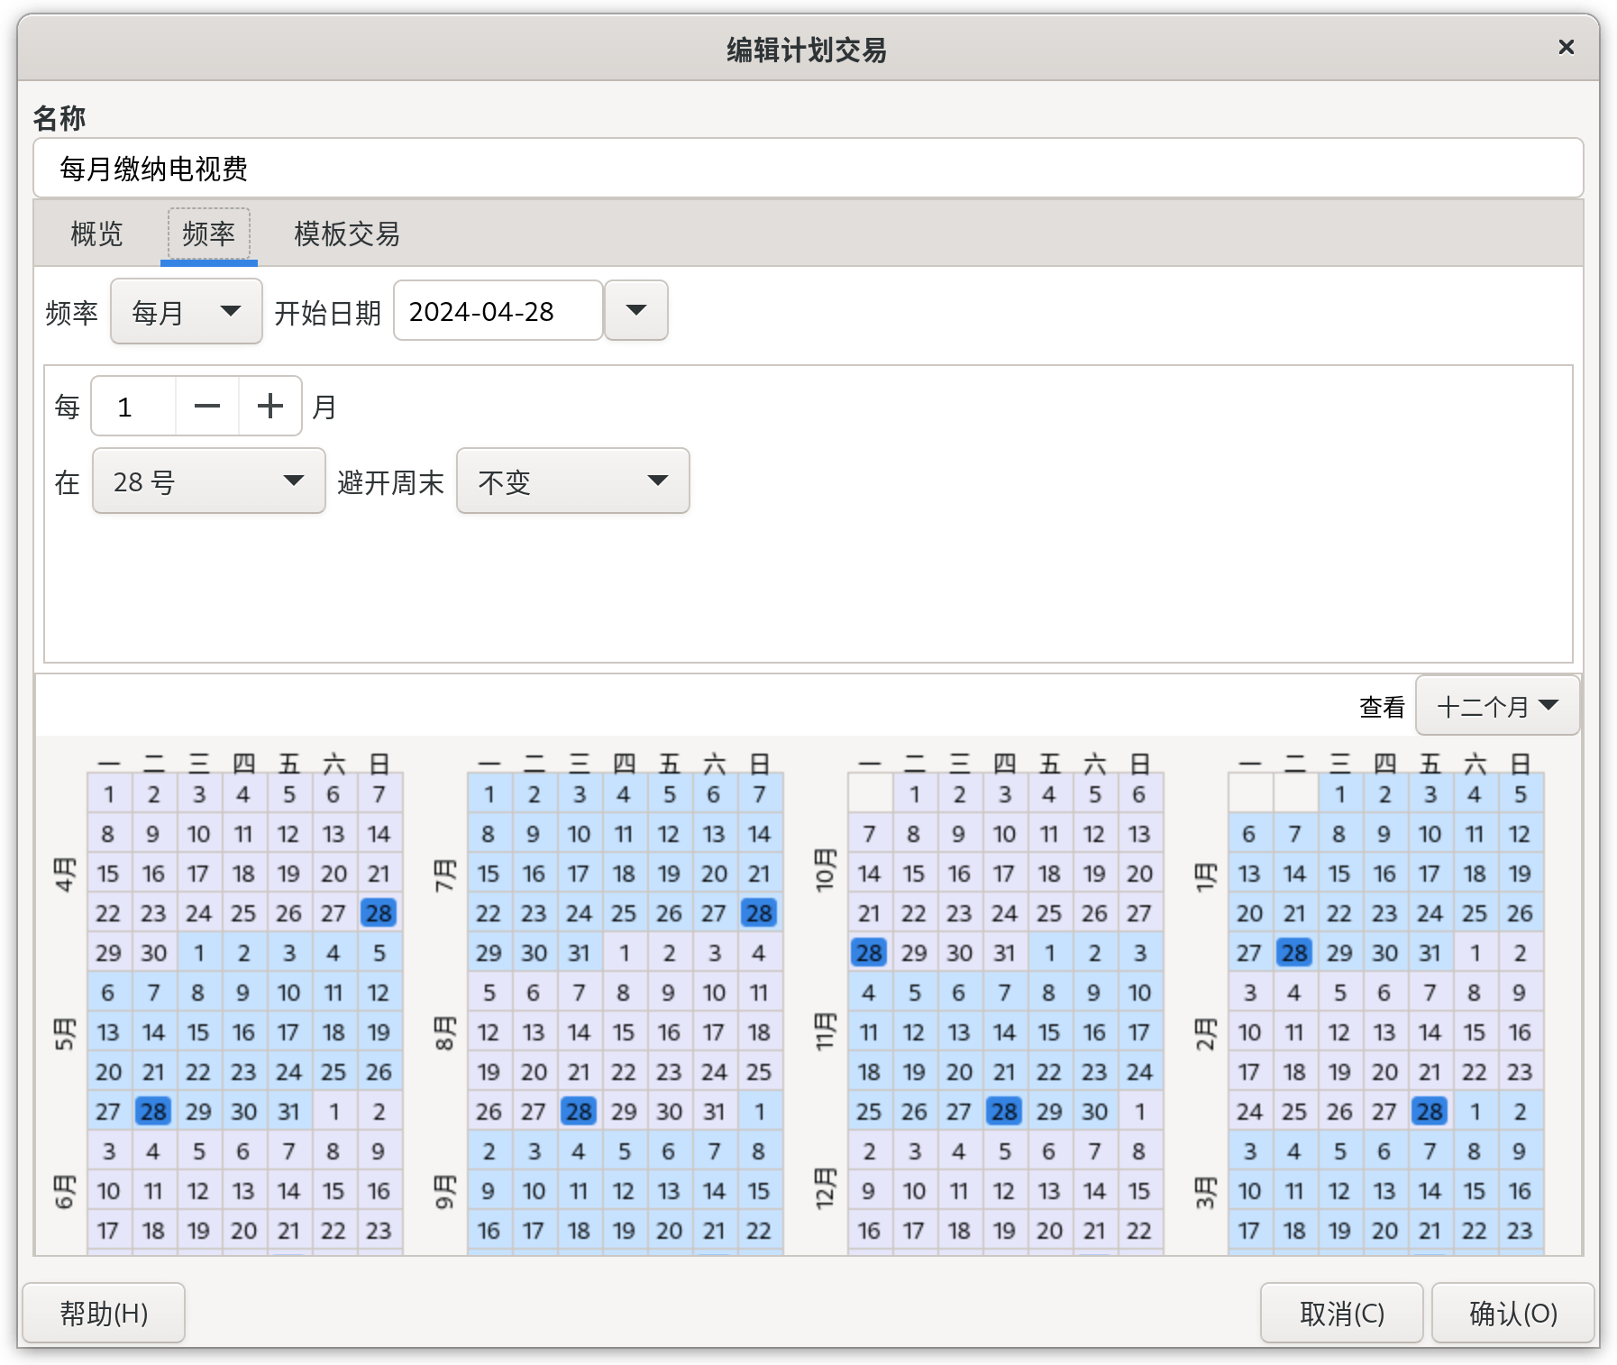Click the 12月 month label
Viewport: 1617px width, 1365px height.
(x=826, y=1188)
